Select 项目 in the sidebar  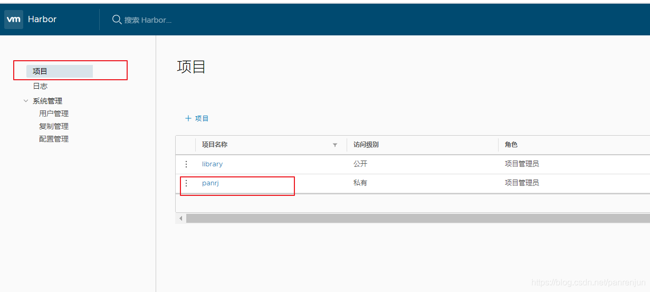tap(60, 71)
